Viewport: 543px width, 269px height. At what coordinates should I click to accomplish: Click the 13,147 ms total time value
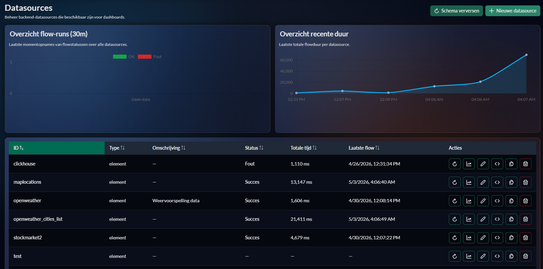point(301,182)
